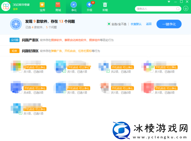Image resolution: width=191 pixels, height=141 pixels.
Task: Start cleanup with 一键净化 button
Action: [x=169, y=24]
